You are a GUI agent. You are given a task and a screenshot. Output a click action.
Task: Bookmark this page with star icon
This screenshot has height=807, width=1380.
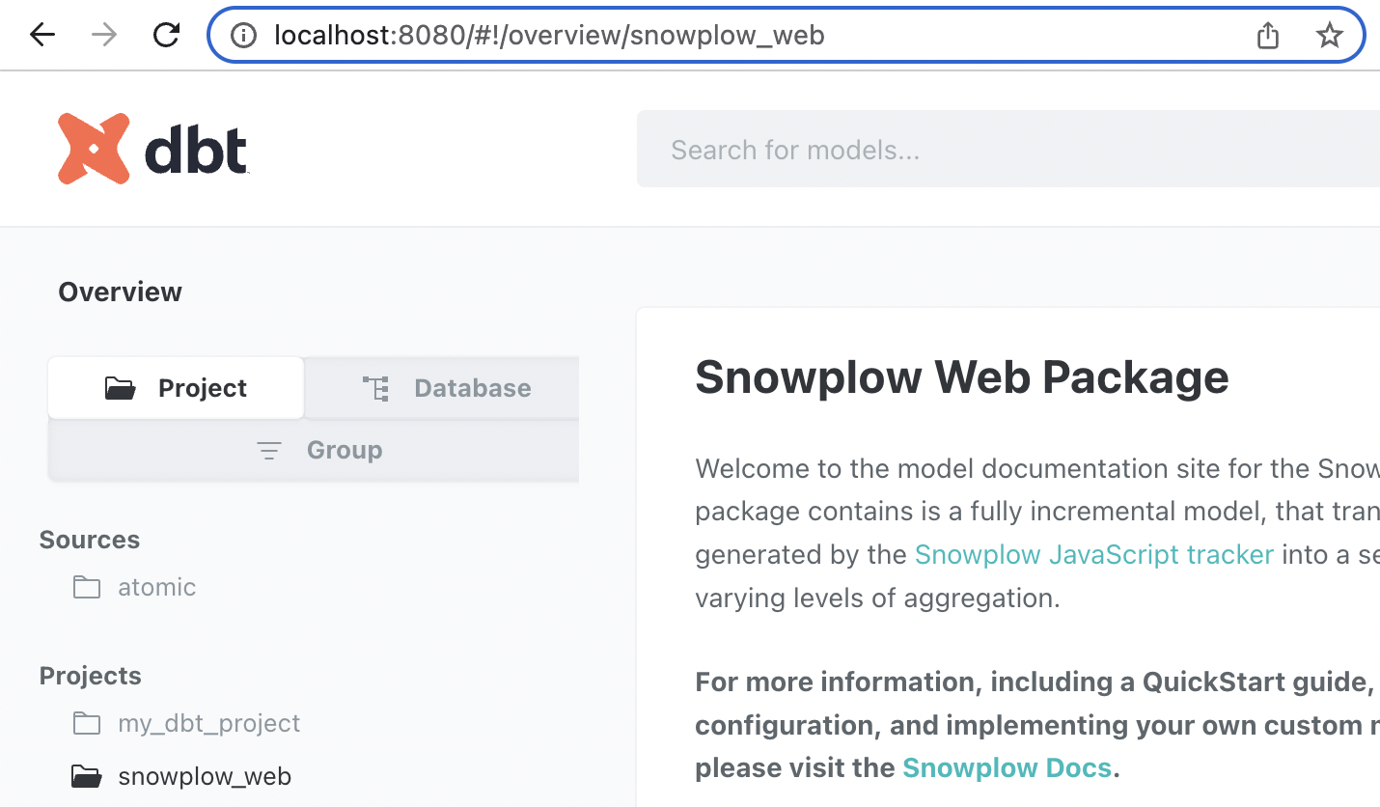1330,36
